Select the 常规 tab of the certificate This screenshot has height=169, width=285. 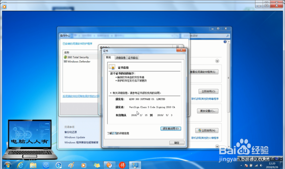108,57
